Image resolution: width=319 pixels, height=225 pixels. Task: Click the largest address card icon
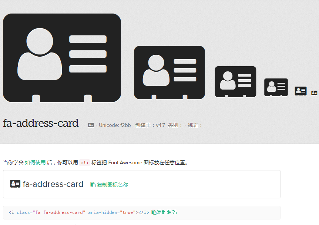coord(62,58)
